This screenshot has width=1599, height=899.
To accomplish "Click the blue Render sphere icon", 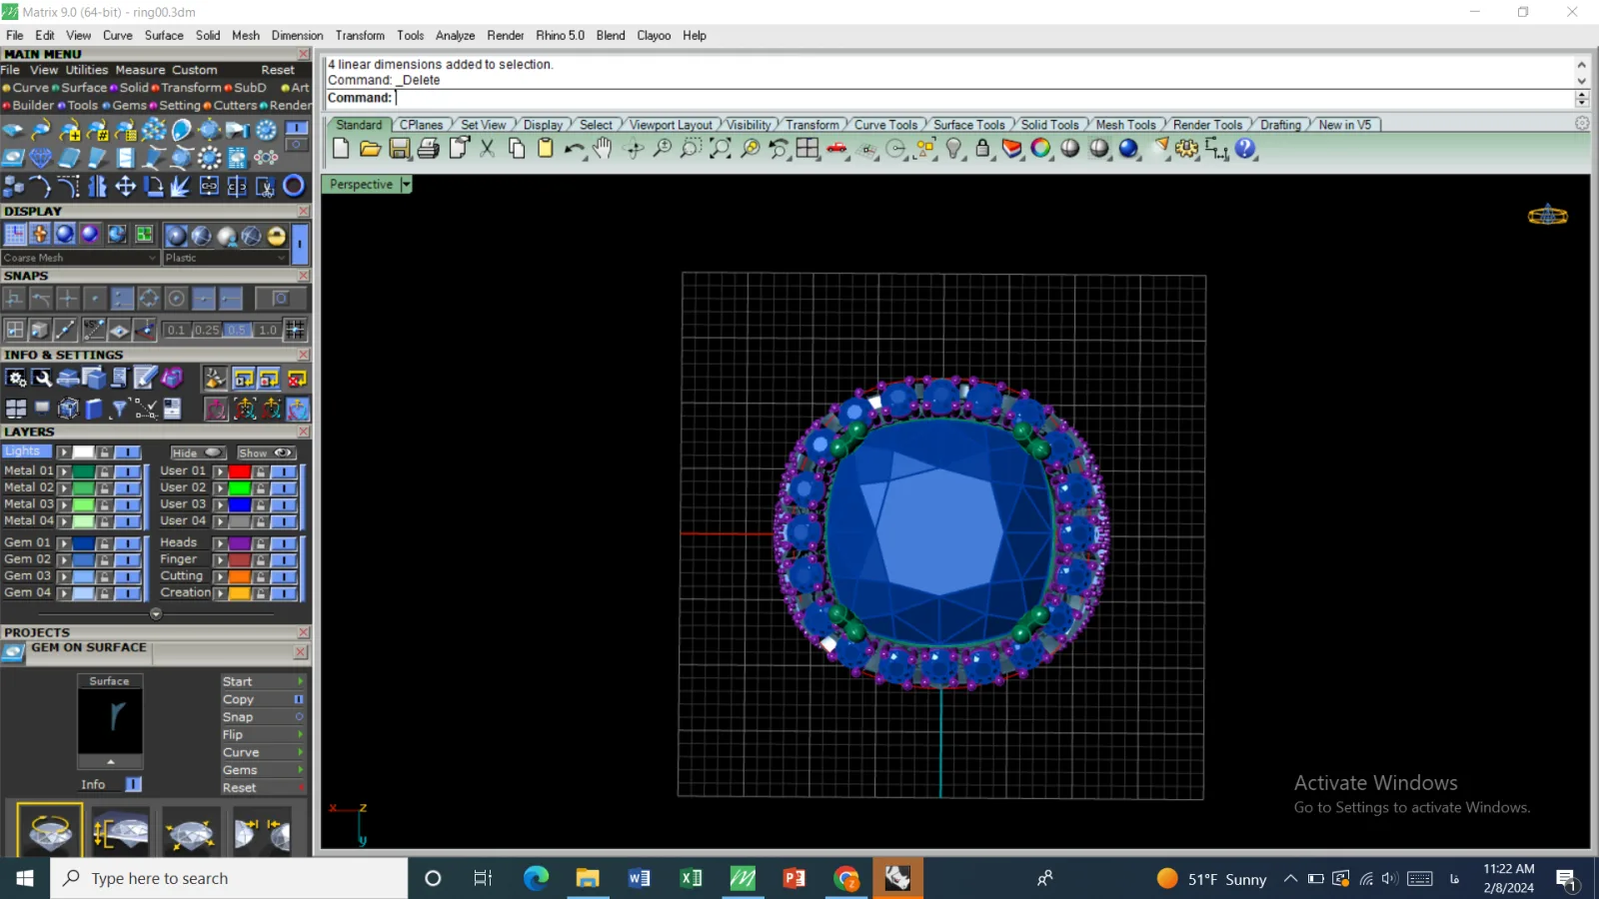I will 1128,149.
